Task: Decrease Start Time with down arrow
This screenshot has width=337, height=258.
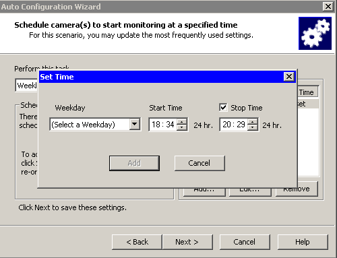Action: coord(182,127)
